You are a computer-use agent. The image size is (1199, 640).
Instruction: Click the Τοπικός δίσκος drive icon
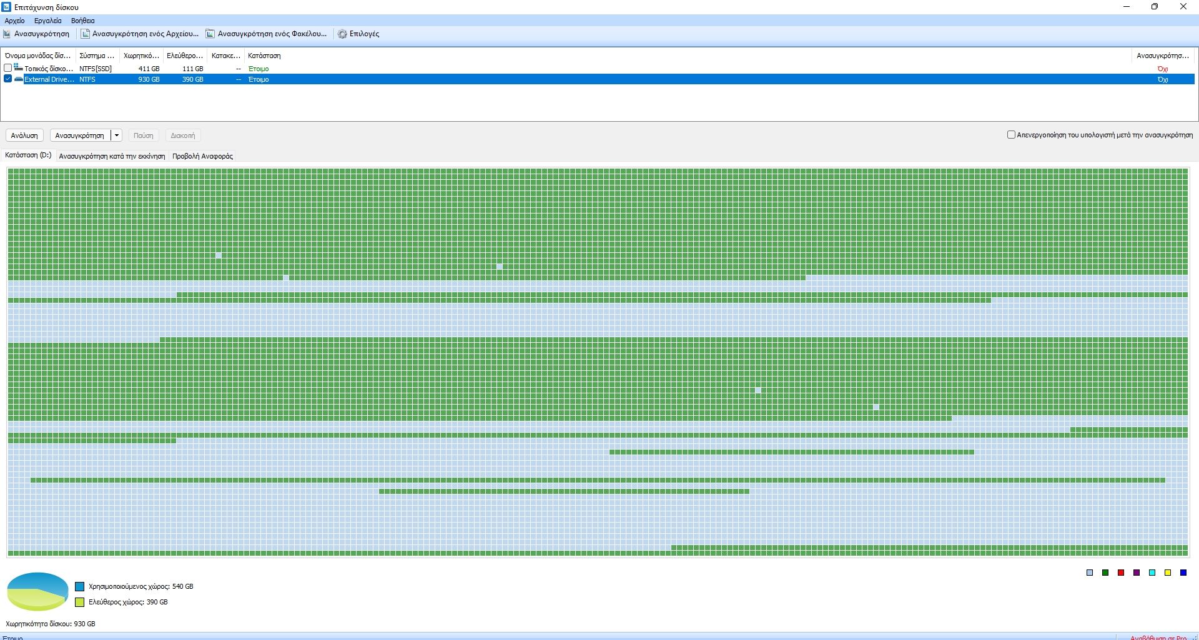(18, 68)
